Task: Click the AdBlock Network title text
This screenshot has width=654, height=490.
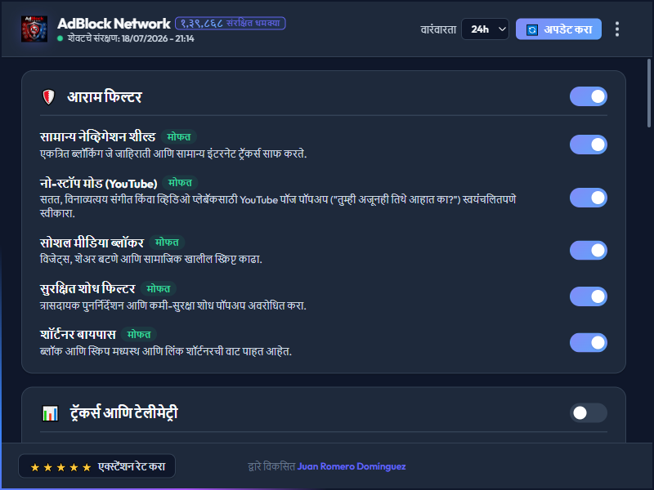Action: (114, 24)
